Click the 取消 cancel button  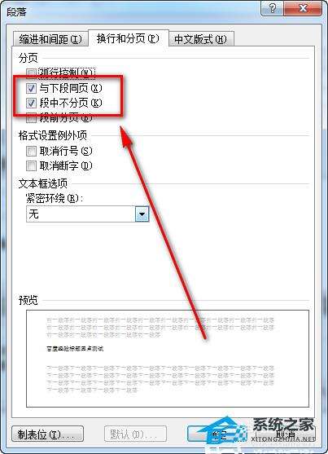click(x=286, y=434)
